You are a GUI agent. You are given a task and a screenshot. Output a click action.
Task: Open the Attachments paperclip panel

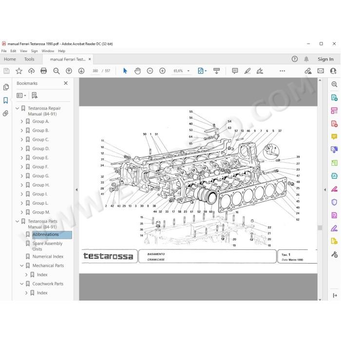coord(6,114)
